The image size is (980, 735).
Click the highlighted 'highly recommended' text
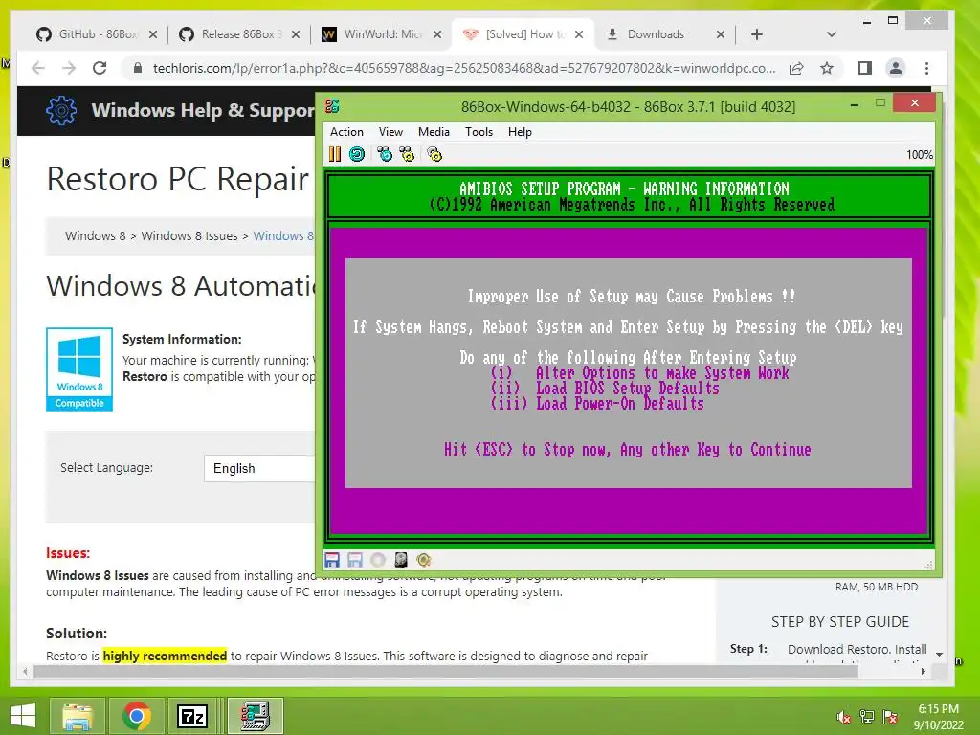pyautogui.click(x=165, y=656)
